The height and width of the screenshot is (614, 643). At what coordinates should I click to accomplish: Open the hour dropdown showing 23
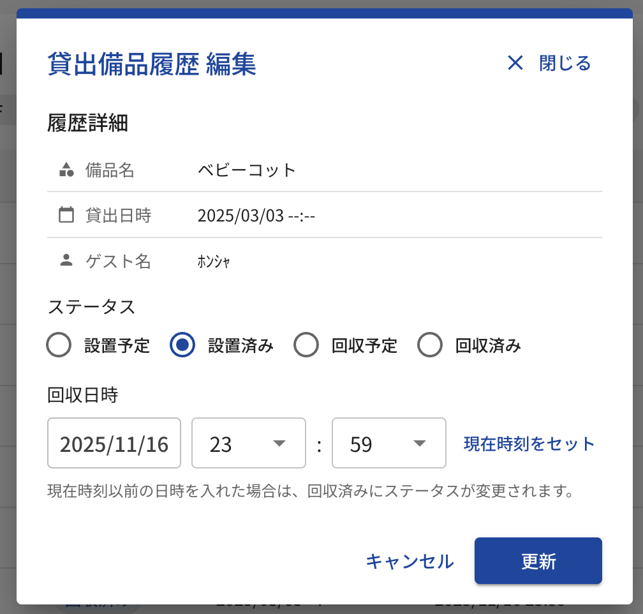[248, 444]
